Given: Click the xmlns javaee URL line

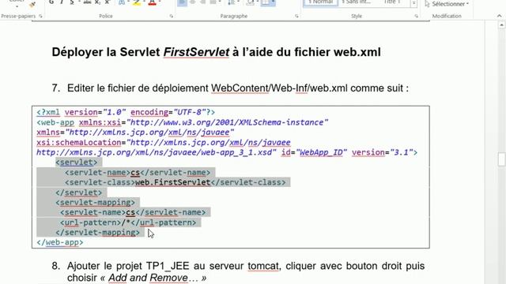Looking at the screenshot, I should coord(135,133).
